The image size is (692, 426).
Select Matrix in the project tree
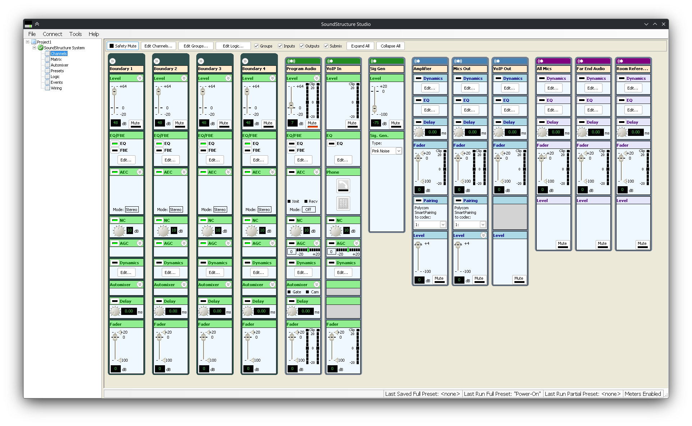tap(56, 59)
